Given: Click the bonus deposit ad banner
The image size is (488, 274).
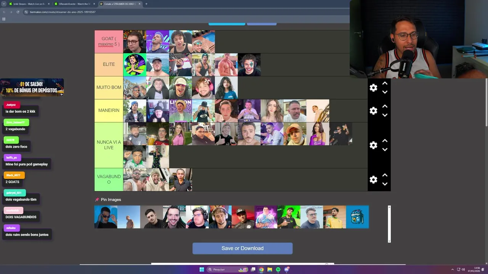Looking at the screenshot, I should coord(32,88).
